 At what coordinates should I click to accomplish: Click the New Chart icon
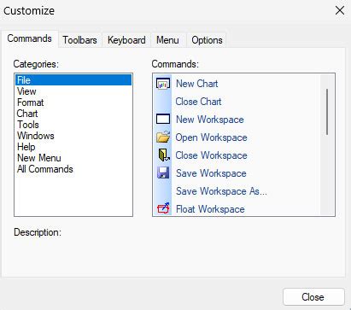[163, 84]
